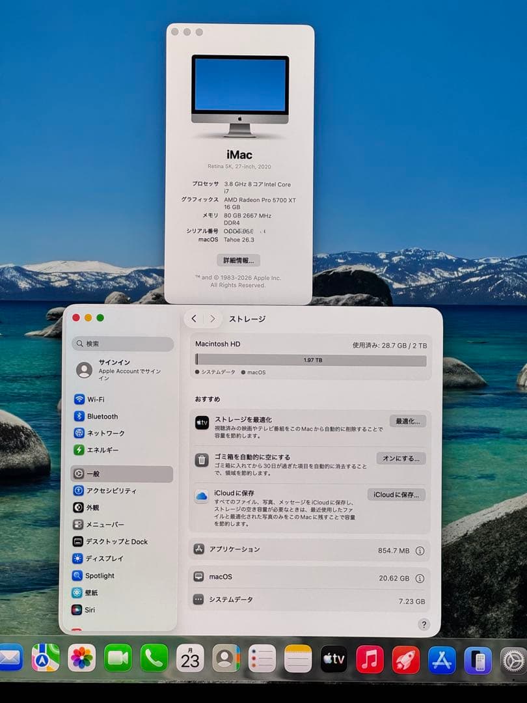
Task: Click 詳細情報... in About This Mac
Action: [x=238, y=260]
